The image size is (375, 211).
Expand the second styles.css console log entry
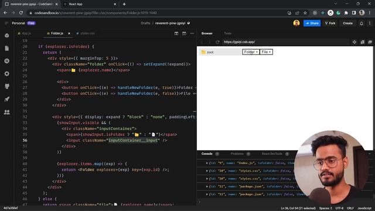[x=207, y=179]
